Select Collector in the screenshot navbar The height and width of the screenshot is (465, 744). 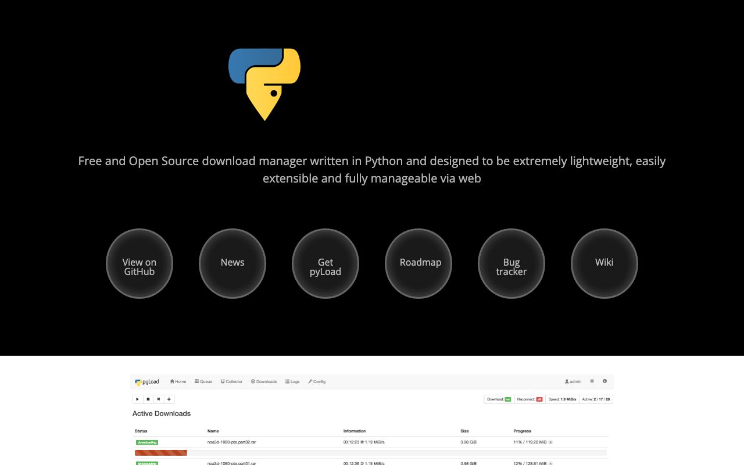tap(232, 382)
